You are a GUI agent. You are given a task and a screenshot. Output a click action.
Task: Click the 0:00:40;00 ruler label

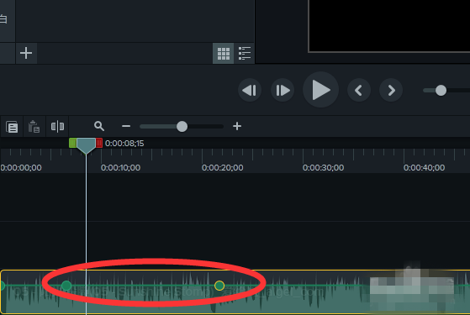tap(424, 168)
